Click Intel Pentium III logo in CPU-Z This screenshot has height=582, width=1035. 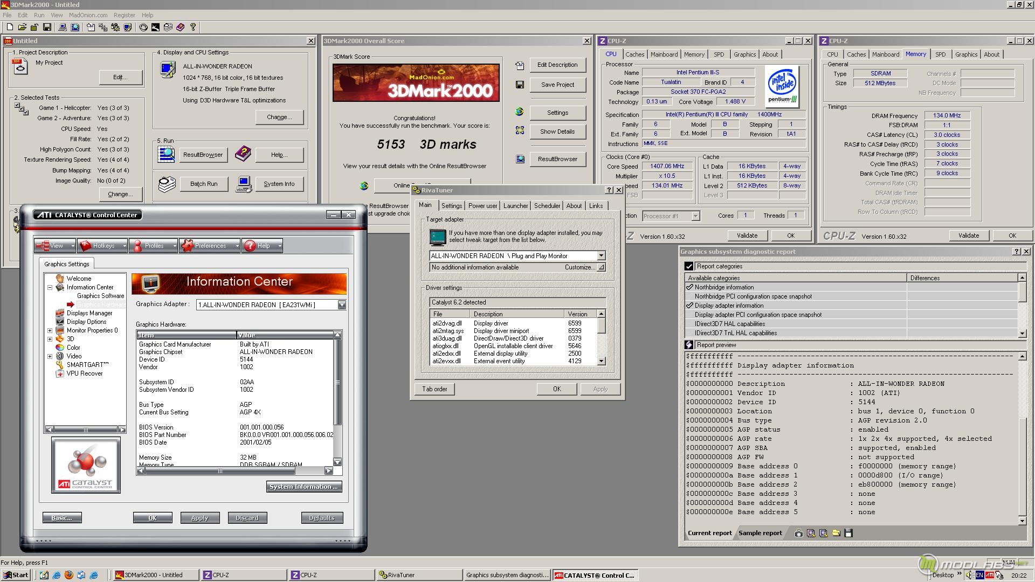coord(782,87)
